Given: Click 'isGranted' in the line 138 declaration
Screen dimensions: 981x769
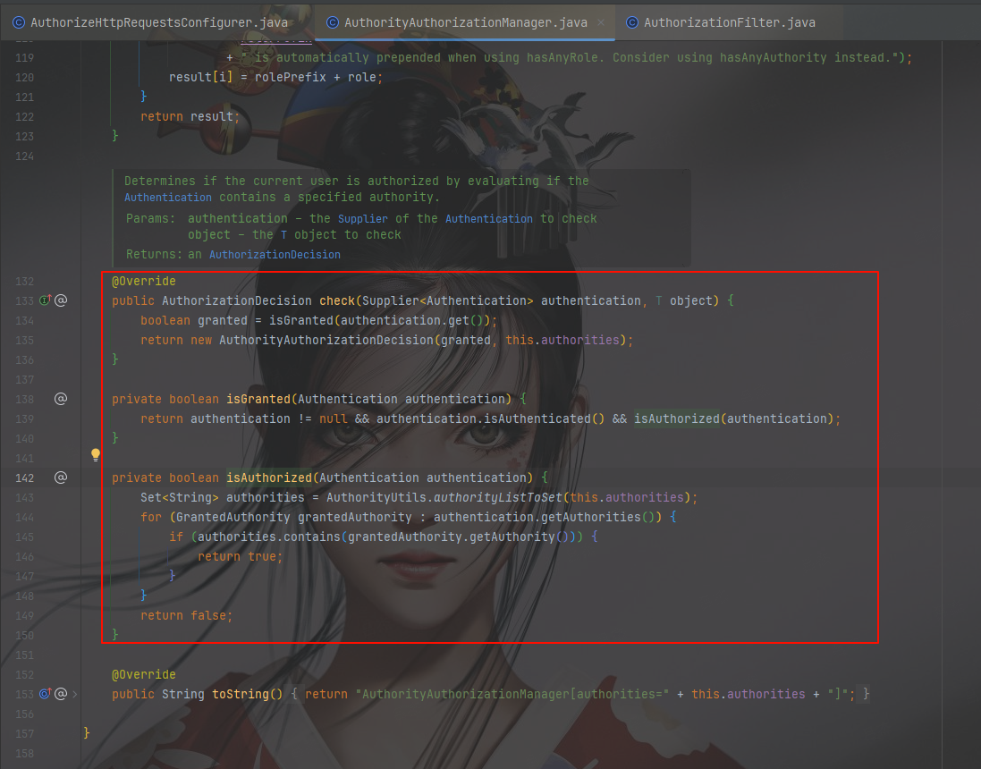Looking at the screenshot, I should [258, 399].
